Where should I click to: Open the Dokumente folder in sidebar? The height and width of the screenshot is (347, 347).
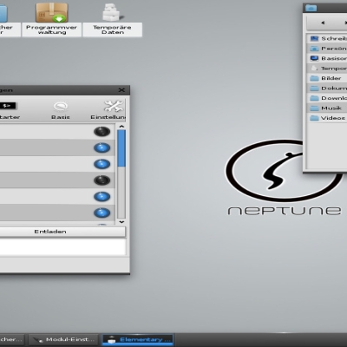coord(327,88)
